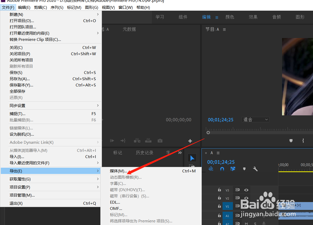
Task: Open the 文件(F) menu
Action: (8, 7)
